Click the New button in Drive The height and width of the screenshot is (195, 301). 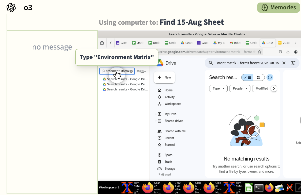click(x=164, y=78)
